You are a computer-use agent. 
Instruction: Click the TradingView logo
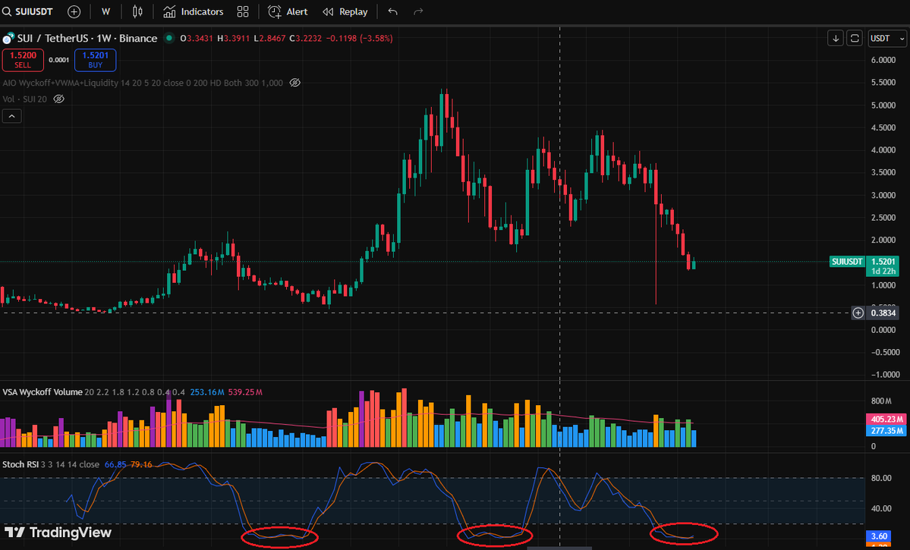pyautogui.click(x=58, y=533)
